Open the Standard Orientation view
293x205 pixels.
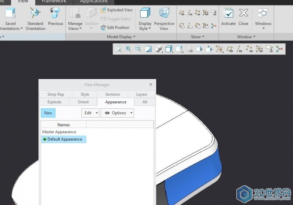coord(36,18)
